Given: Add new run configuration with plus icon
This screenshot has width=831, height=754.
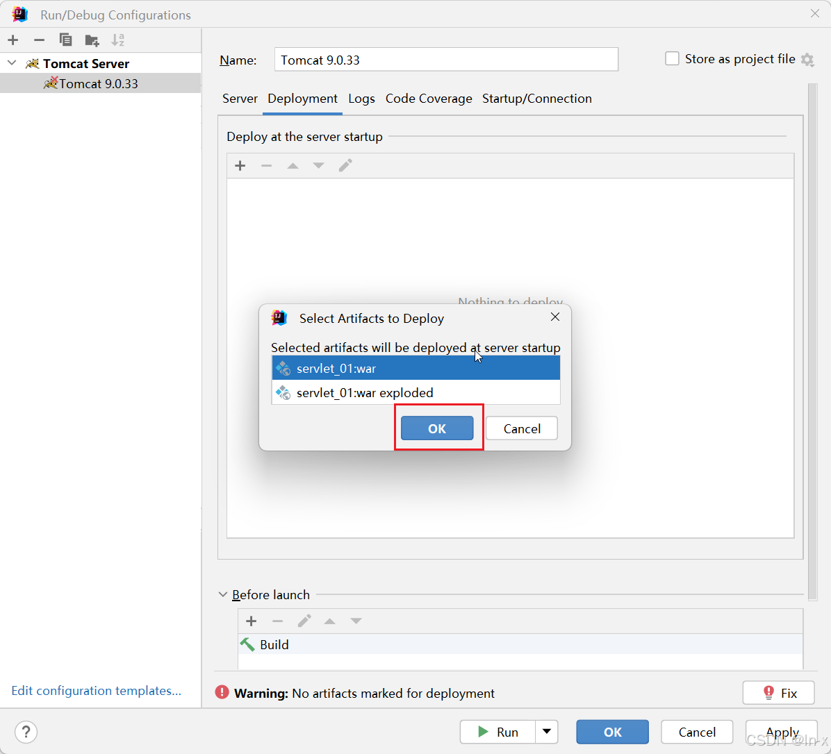Looking at the screenshot, I should pos(13,40).
